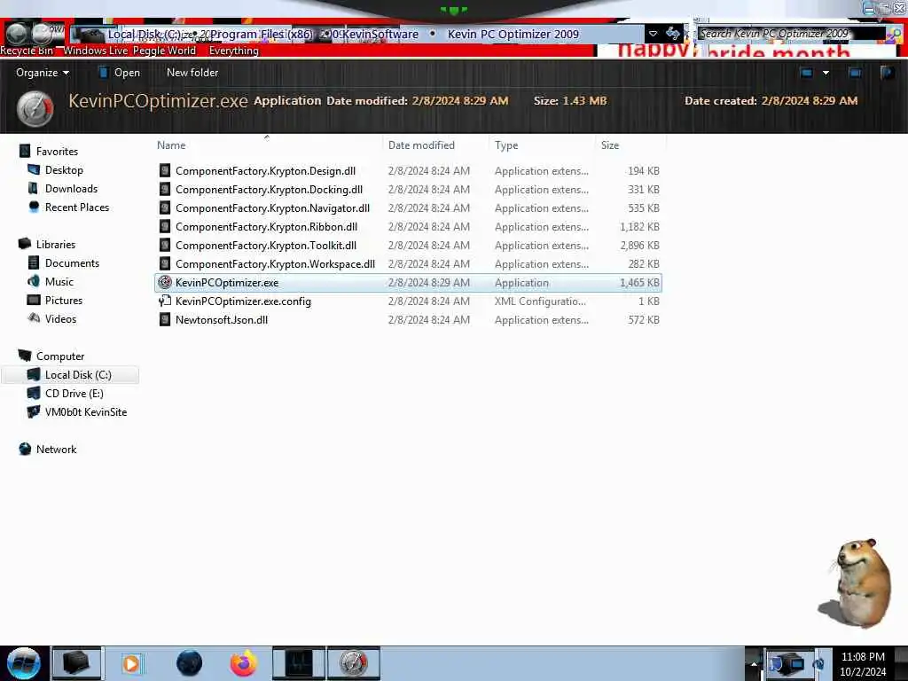Sort by Size column header

[x=610, y=145]
